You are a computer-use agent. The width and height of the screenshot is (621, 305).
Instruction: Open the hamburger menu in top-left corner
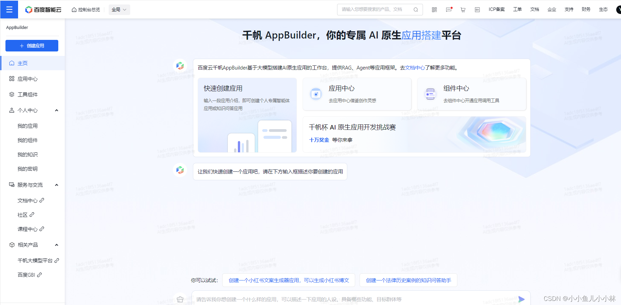[9, 10]
